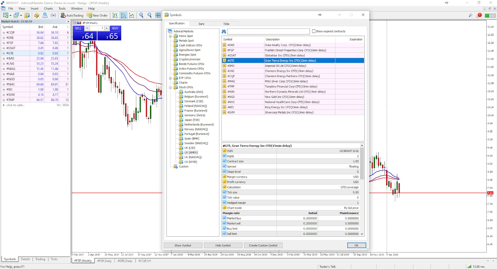Switch chart to candlesticks mode
The width and height of the screenshot is (497, 269).
click(x=123, y=15)
